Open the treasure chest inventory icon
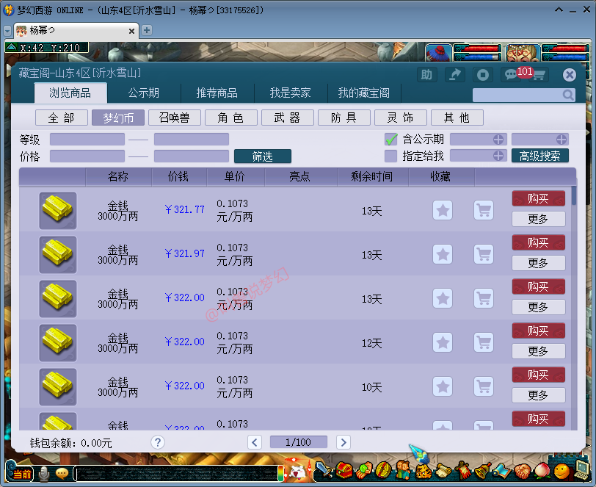Viewport: 596px width, 487px height. point(344,470)
